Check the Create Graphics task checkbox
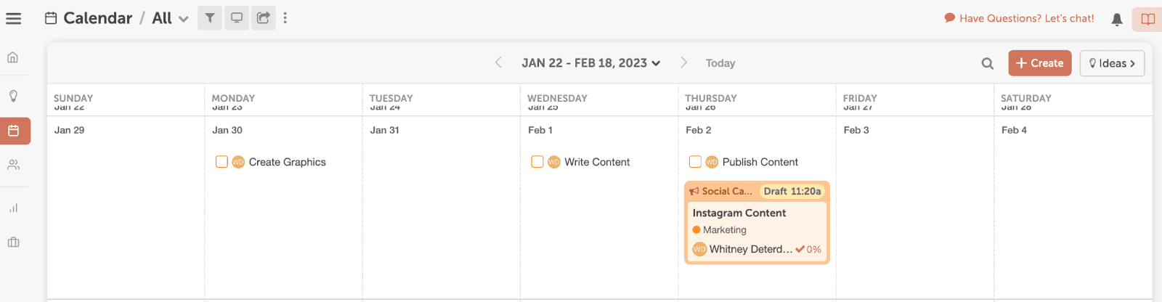 tap(222, 162)
